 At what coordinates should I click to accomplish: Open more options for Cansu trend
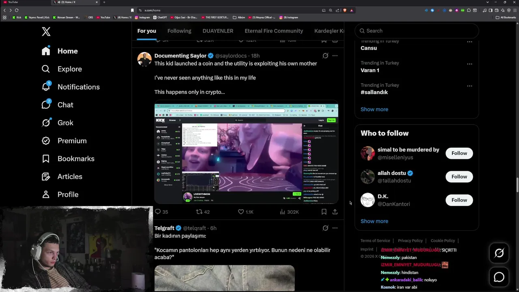point(470,42)
